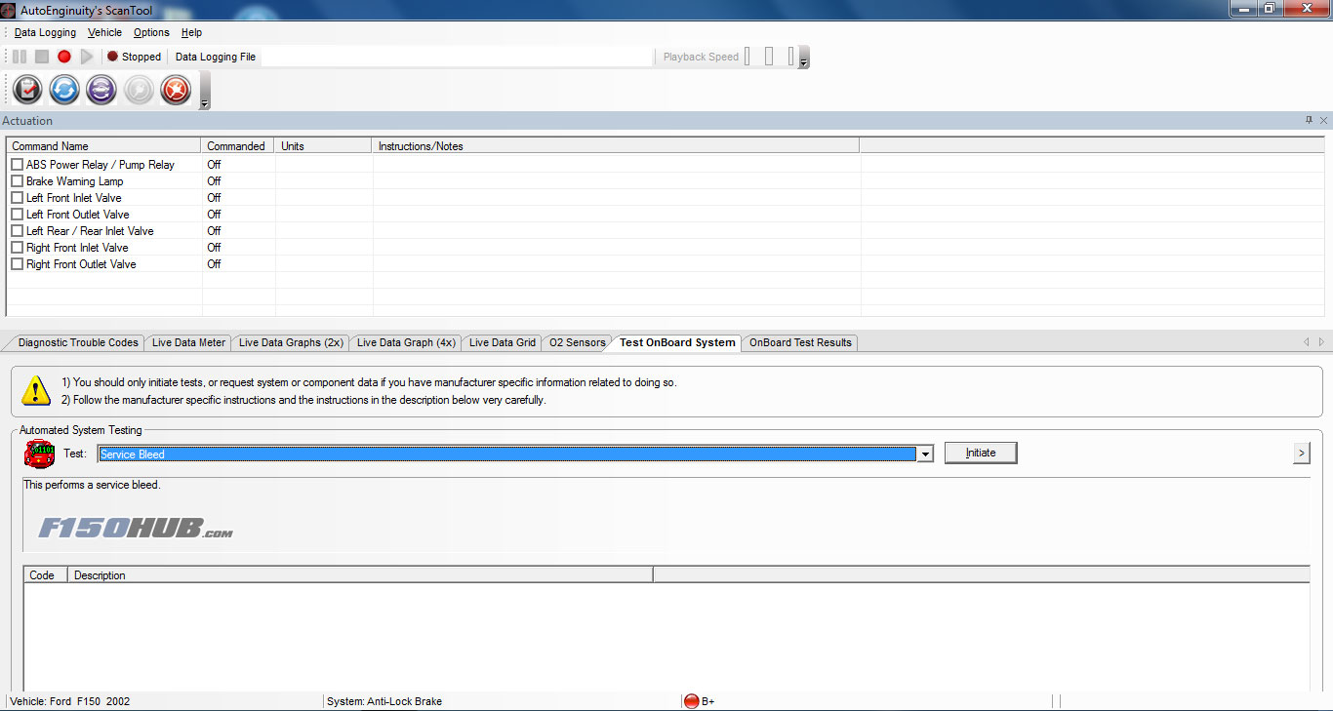Toggle Right Front Outlet Valve checkbox
The image size is (1333, 711).
pos(17,264)
